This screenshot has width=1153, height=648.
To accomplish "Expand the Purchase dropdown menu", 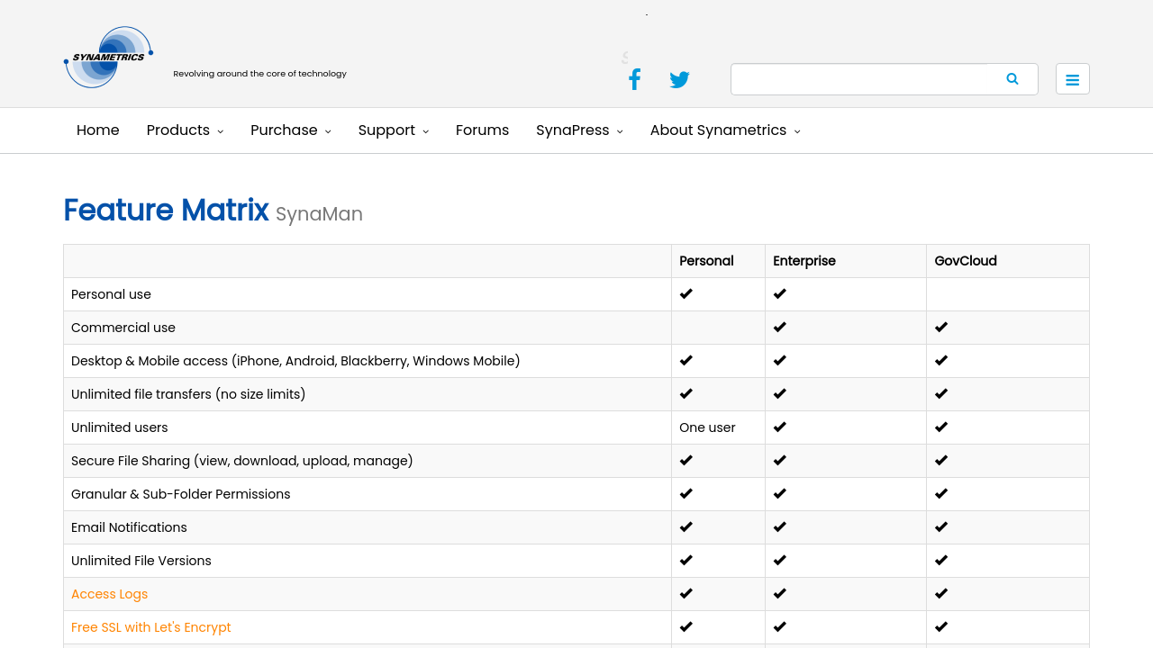I will [290, 130].
